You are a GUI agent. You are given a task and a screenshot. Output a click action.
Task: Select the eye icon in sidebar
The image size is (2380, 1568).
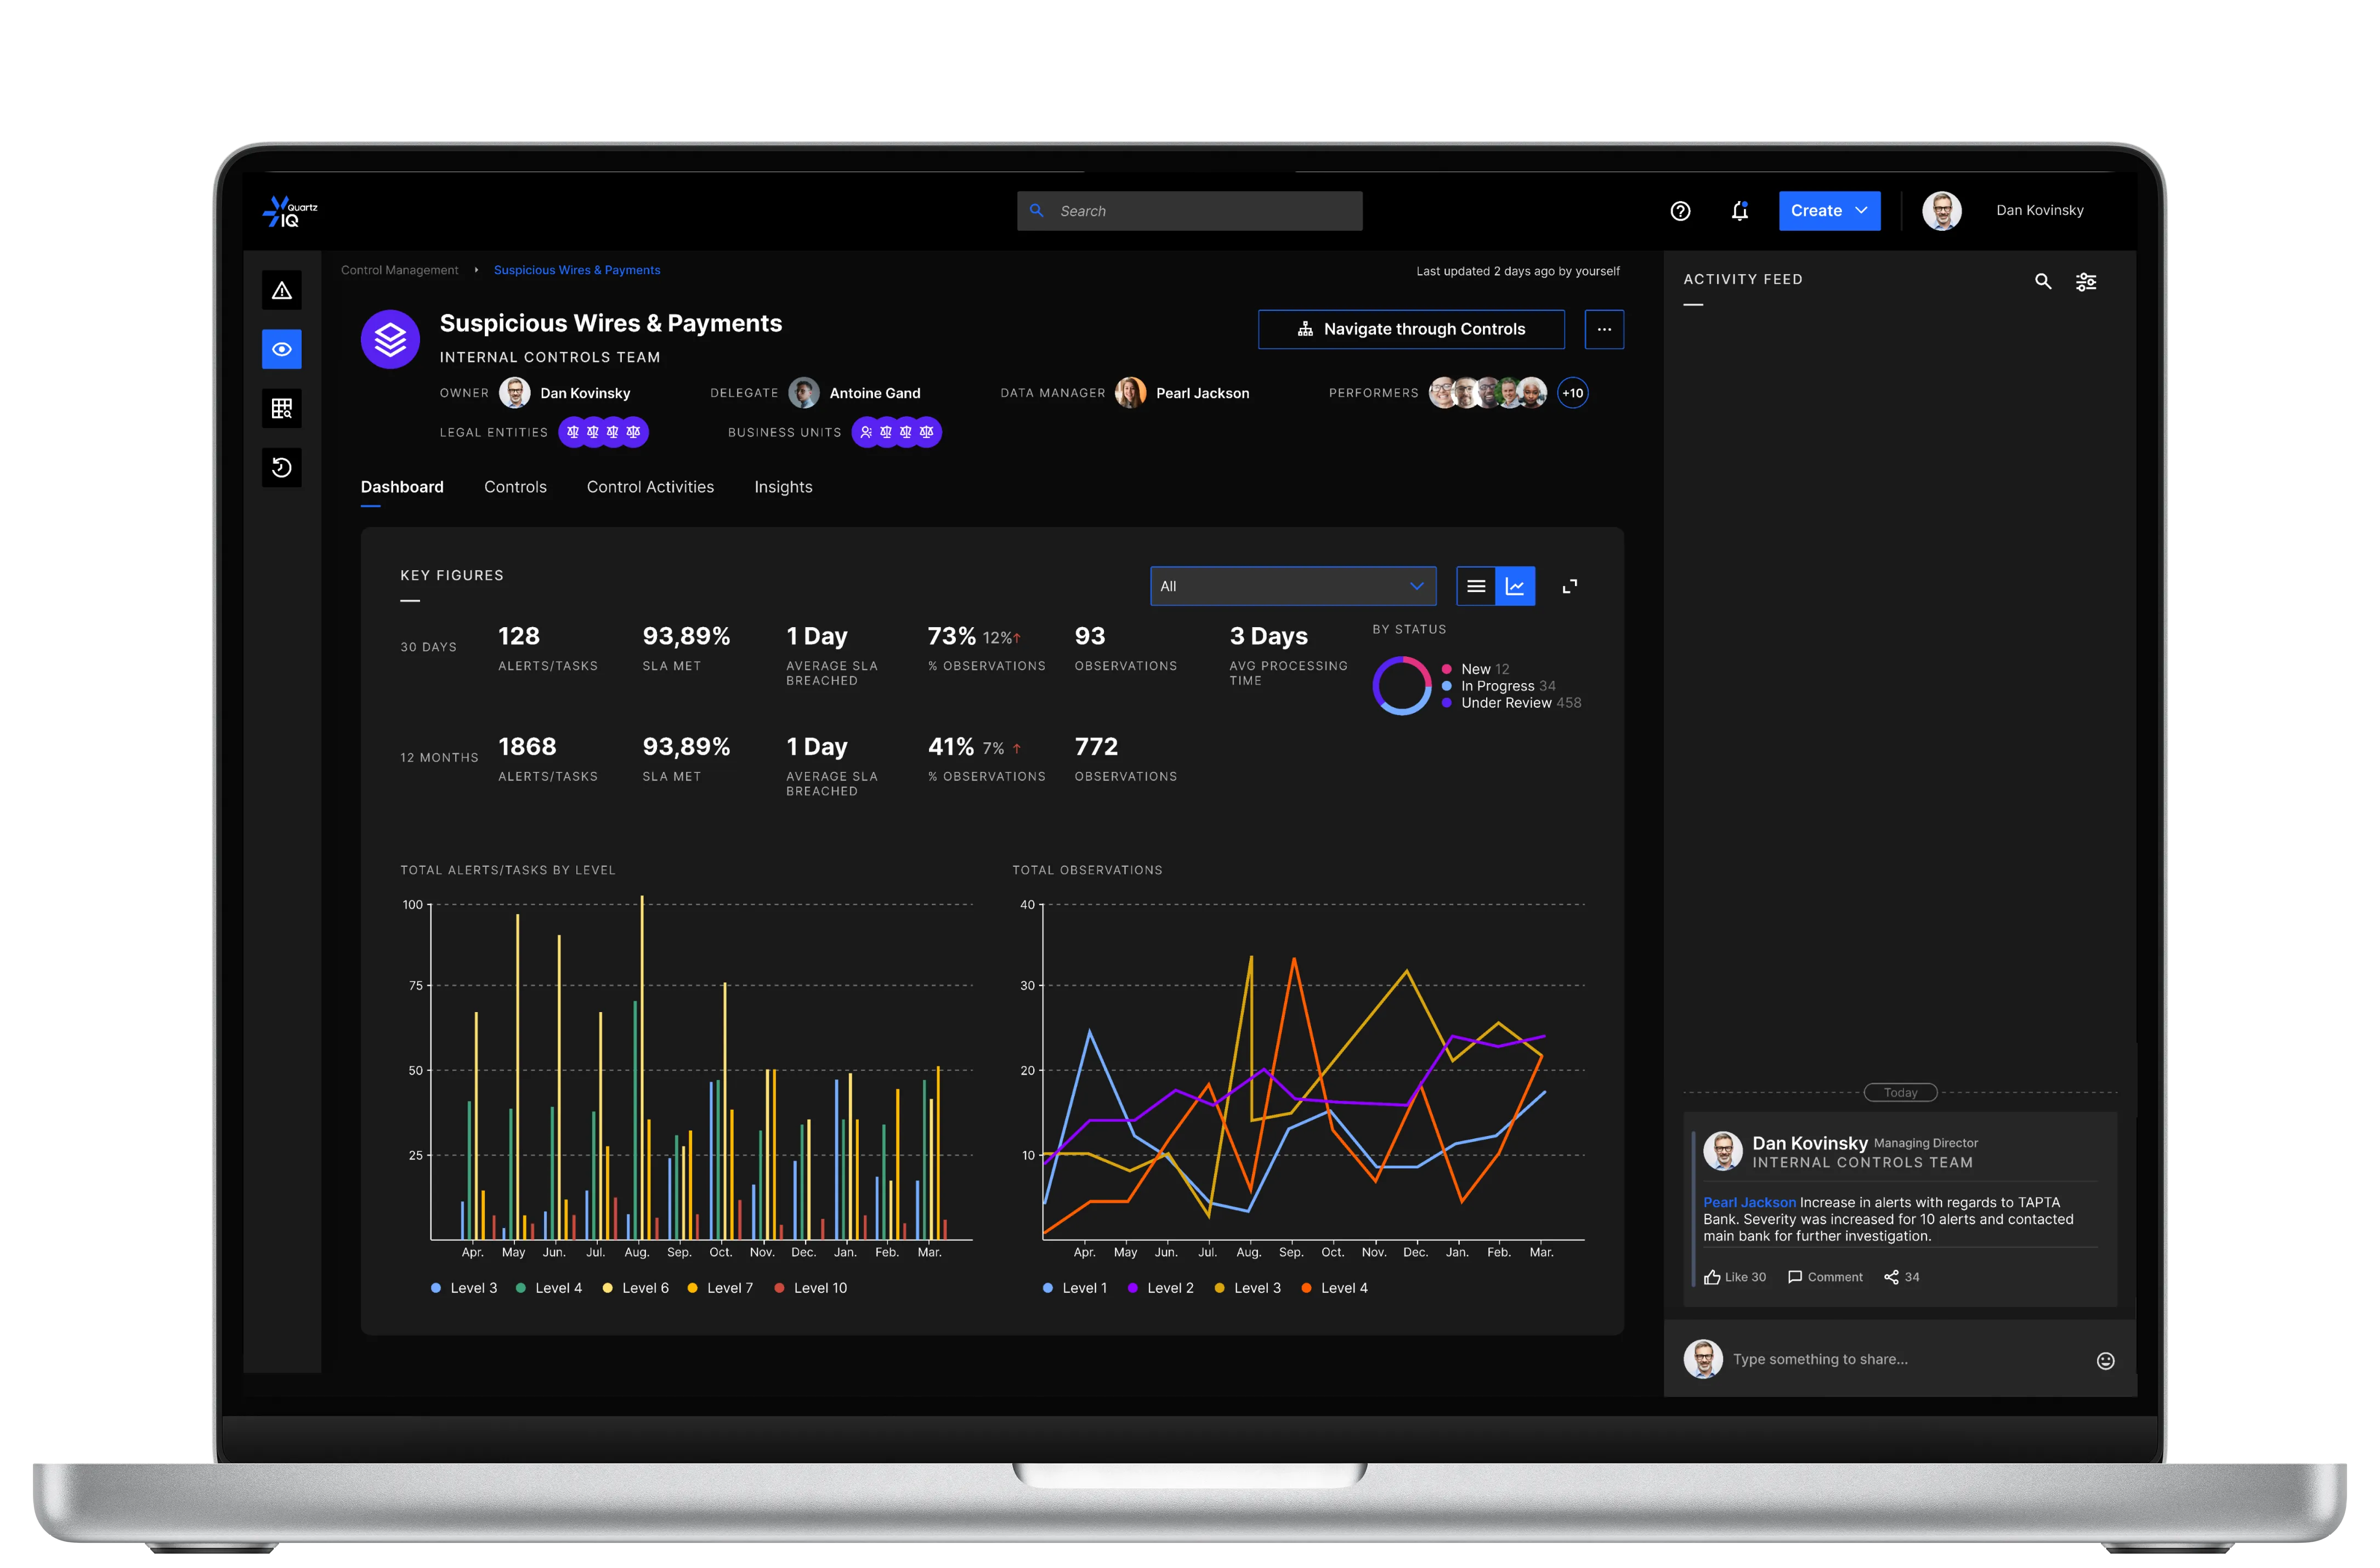(x=282, y=349)
